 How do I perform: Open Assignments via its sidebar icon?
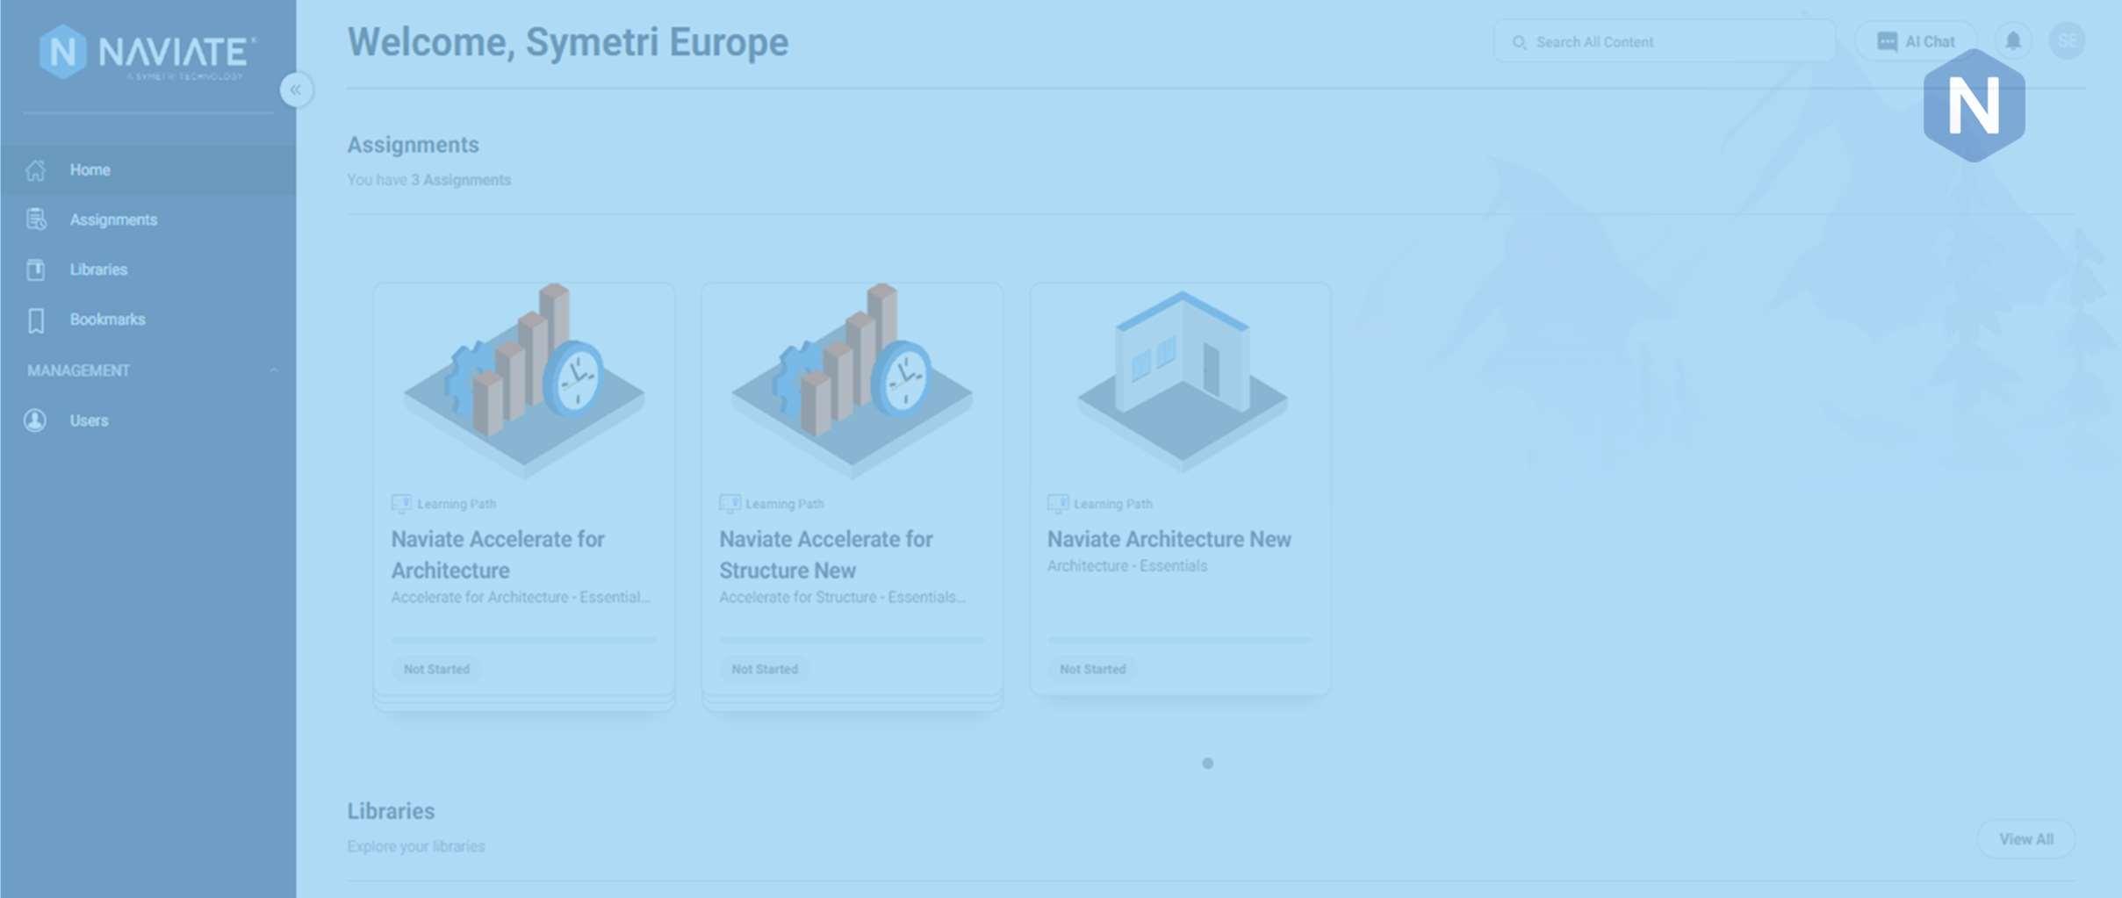coord(36,219)
